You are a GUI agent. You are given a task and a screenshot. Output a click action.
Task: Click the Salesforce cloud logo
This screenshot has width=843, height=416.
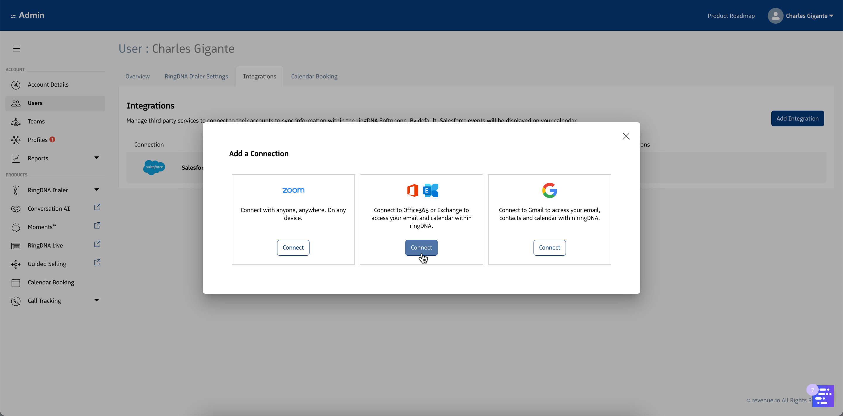click(154, 167)
